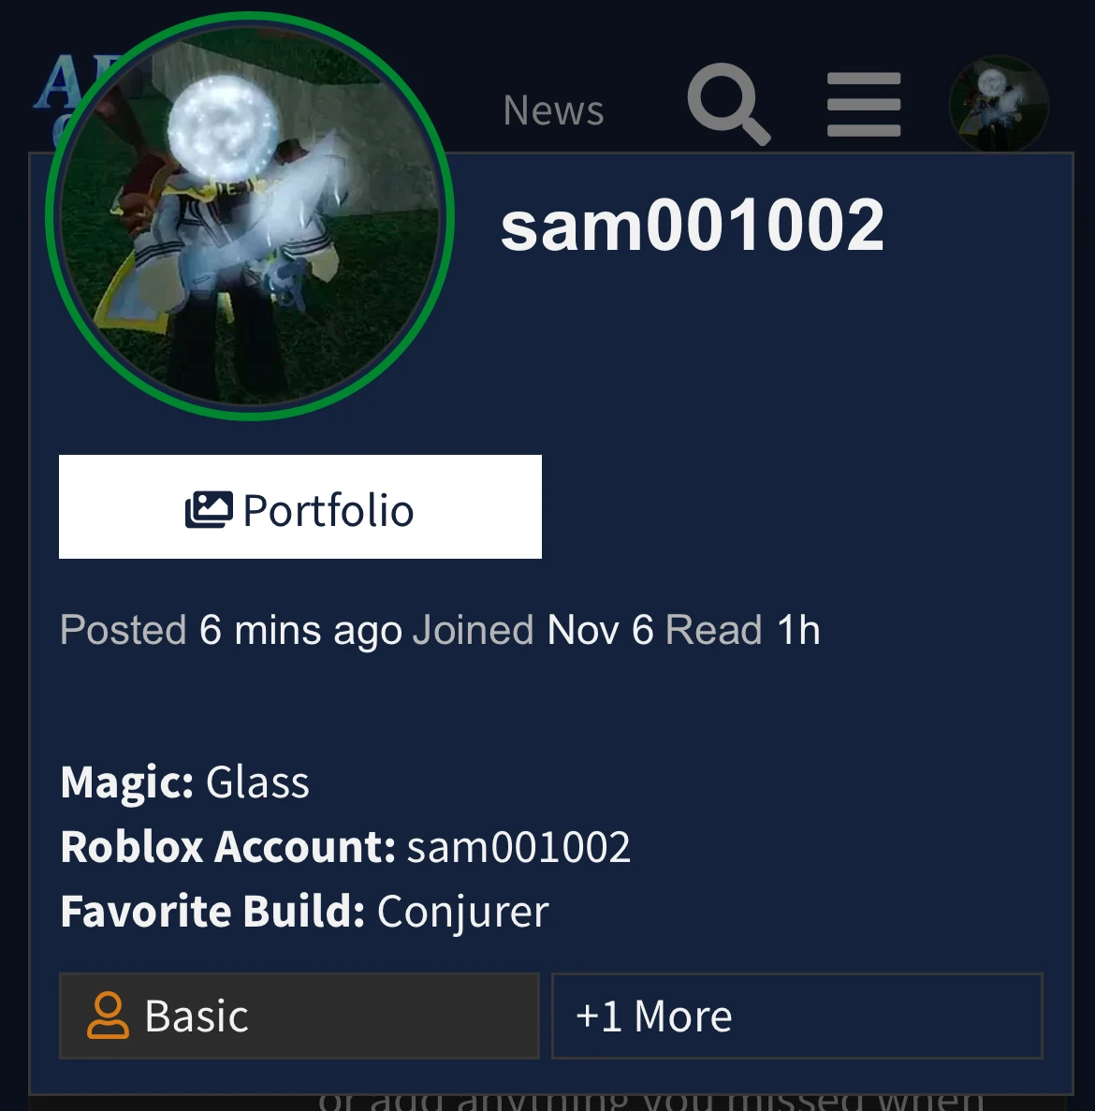Click the Joined Nov 6 date
1095x1111 pixels.
point(533,630)
